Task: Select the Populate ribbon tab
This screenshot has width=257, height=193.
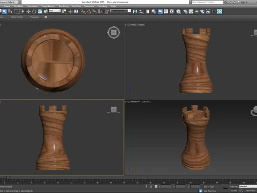Action: [35, 17]
